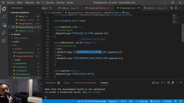Image resolution: width=184 pixels, height=103 pixels.
Task: Open the Selección menu
Action: click(29, 3)
